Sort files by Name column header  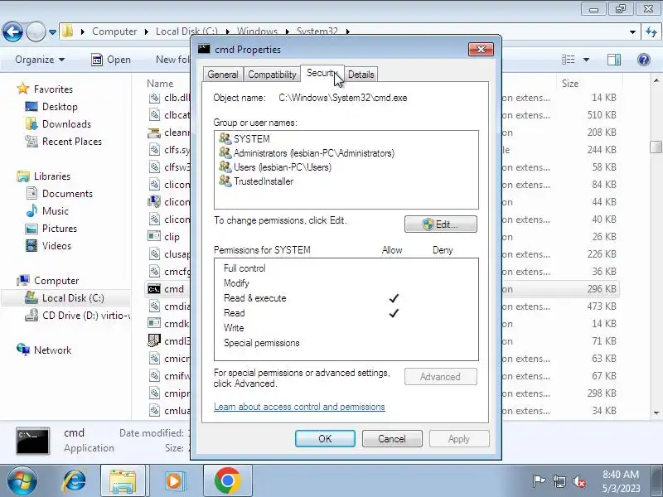click(160, 84)
